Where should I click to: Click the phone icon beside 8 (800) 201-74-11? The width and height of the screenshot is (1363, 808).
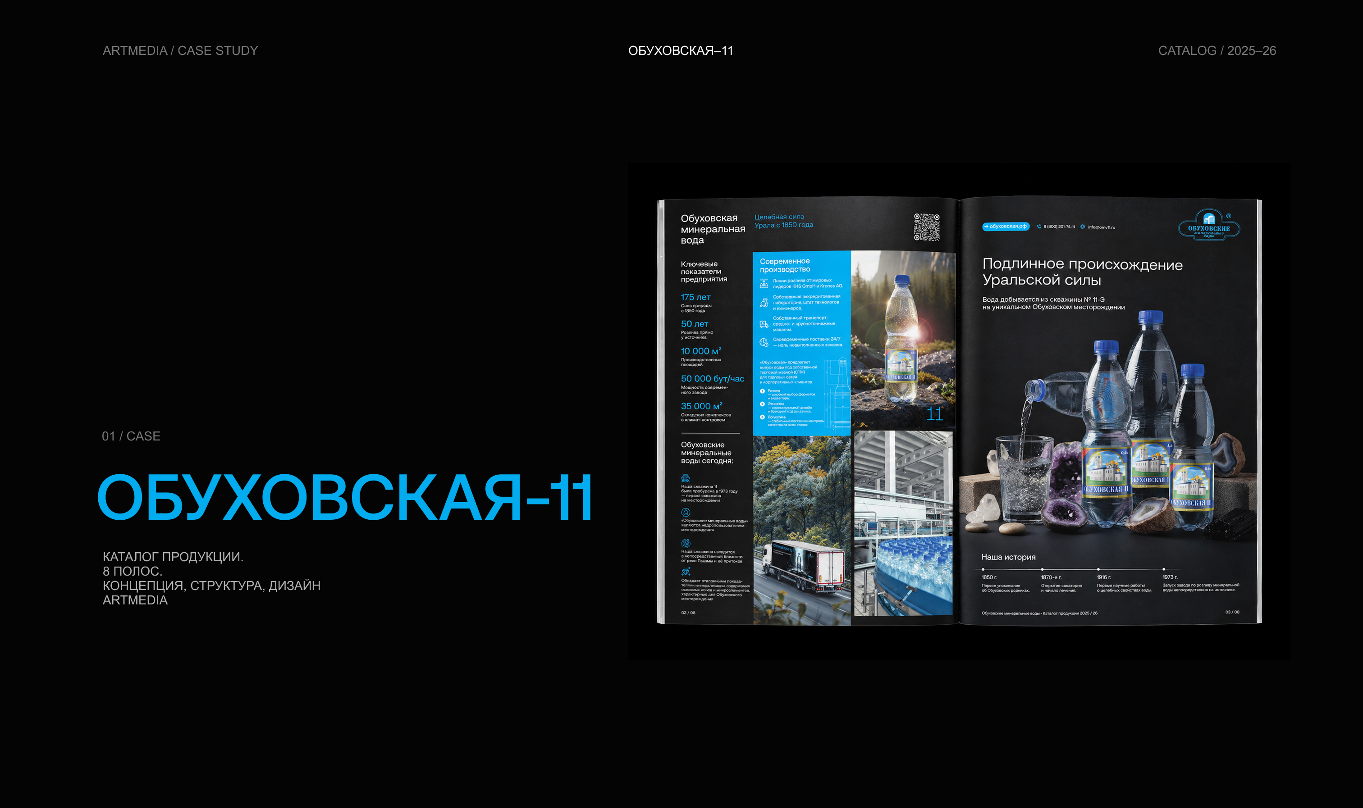coord(1039,227)
